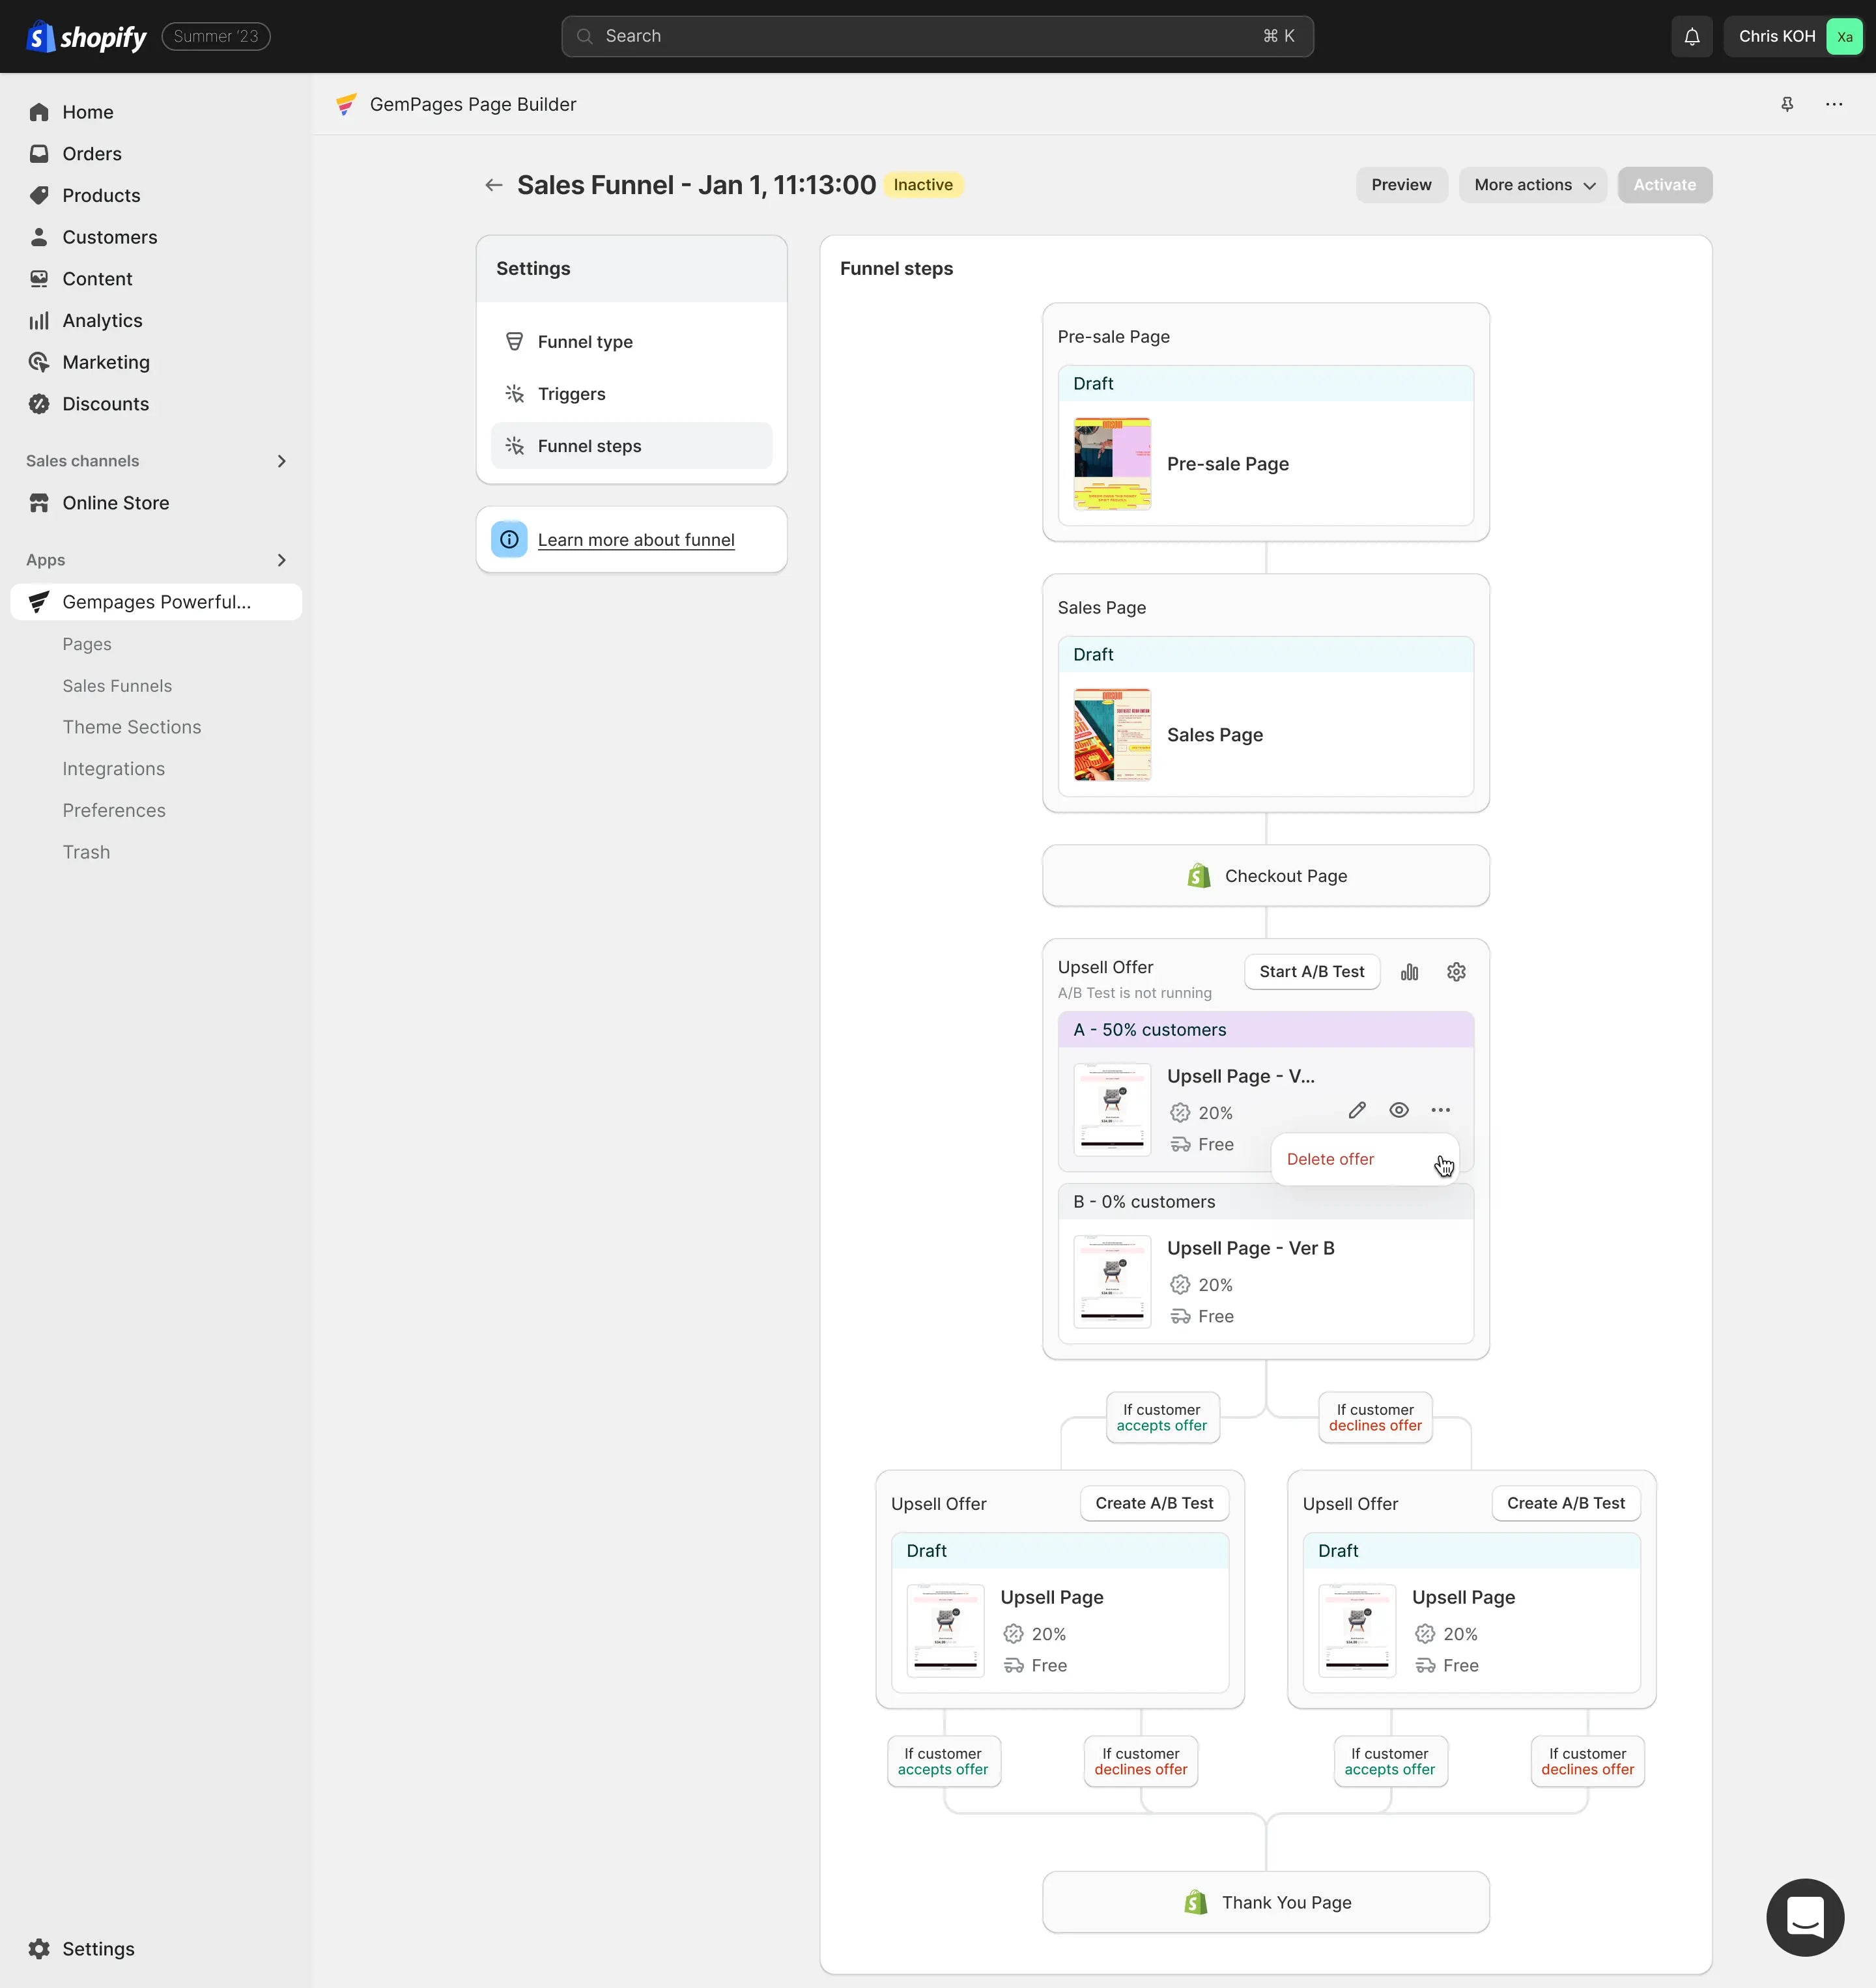Expand the Settings panel left sidebar
Image resolution: width=1876 pixels, height=1988 pixels.
(532, 268)
